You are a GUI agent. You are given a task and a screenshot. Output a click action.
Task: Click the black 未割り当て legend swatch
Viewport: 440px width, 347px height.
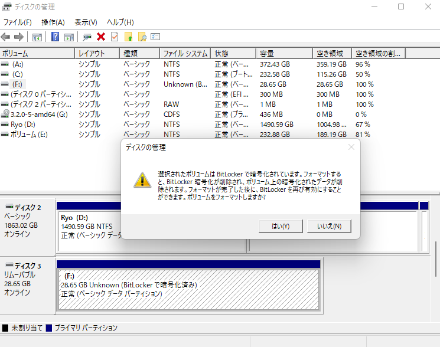pyautogui.click(x=5, y=328)
